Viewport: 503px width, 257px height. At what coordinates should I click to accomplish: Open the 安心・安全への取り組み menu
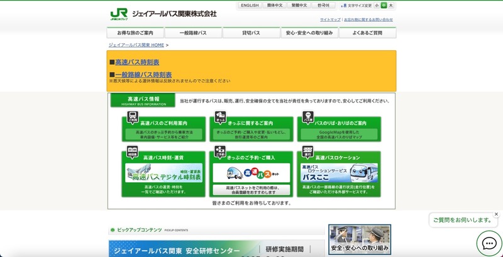(309, 33)
